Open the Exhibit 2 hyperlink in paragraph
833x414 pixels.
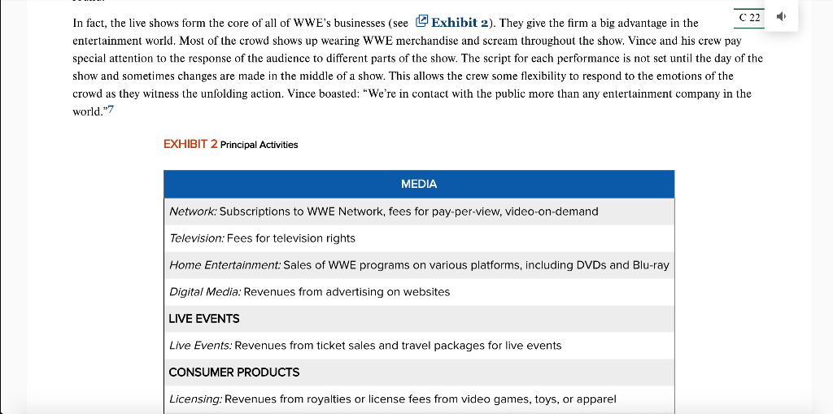pyautogui.click(x=460, y=23)
